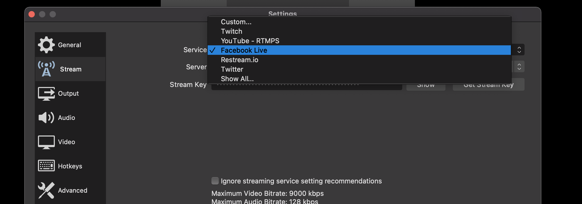Click the Hotkeys keyboard icon

click(x=46, y=166)
